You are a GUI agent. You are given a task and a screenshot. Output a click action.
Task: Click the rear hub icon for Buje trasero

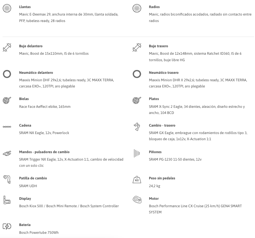[x=137, y=48]
